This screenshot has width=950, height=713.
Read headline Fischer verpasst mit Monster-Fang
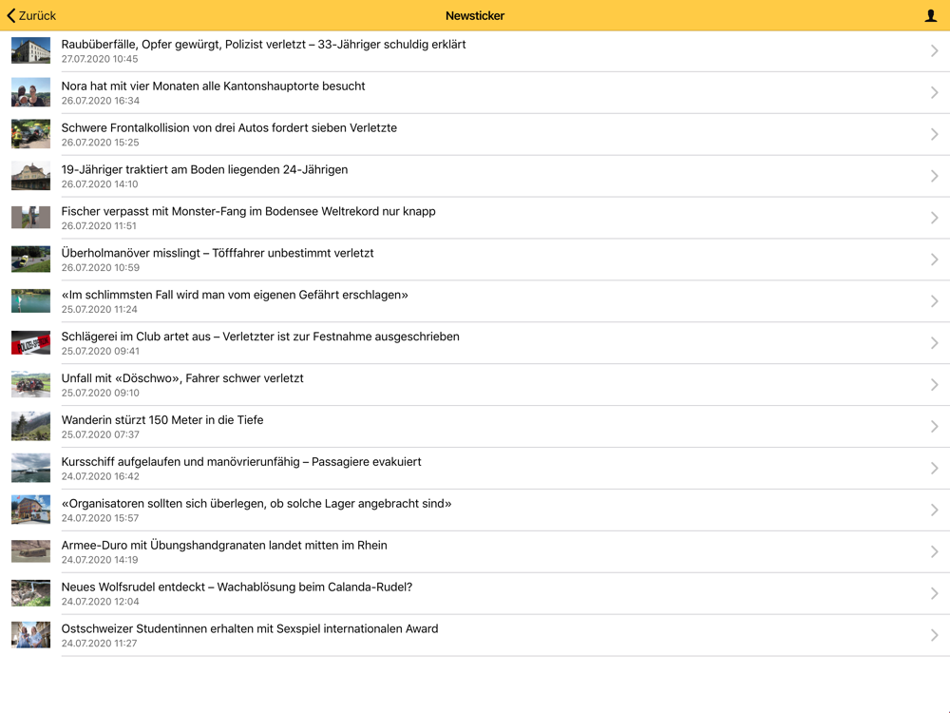[x=248, y=212]
